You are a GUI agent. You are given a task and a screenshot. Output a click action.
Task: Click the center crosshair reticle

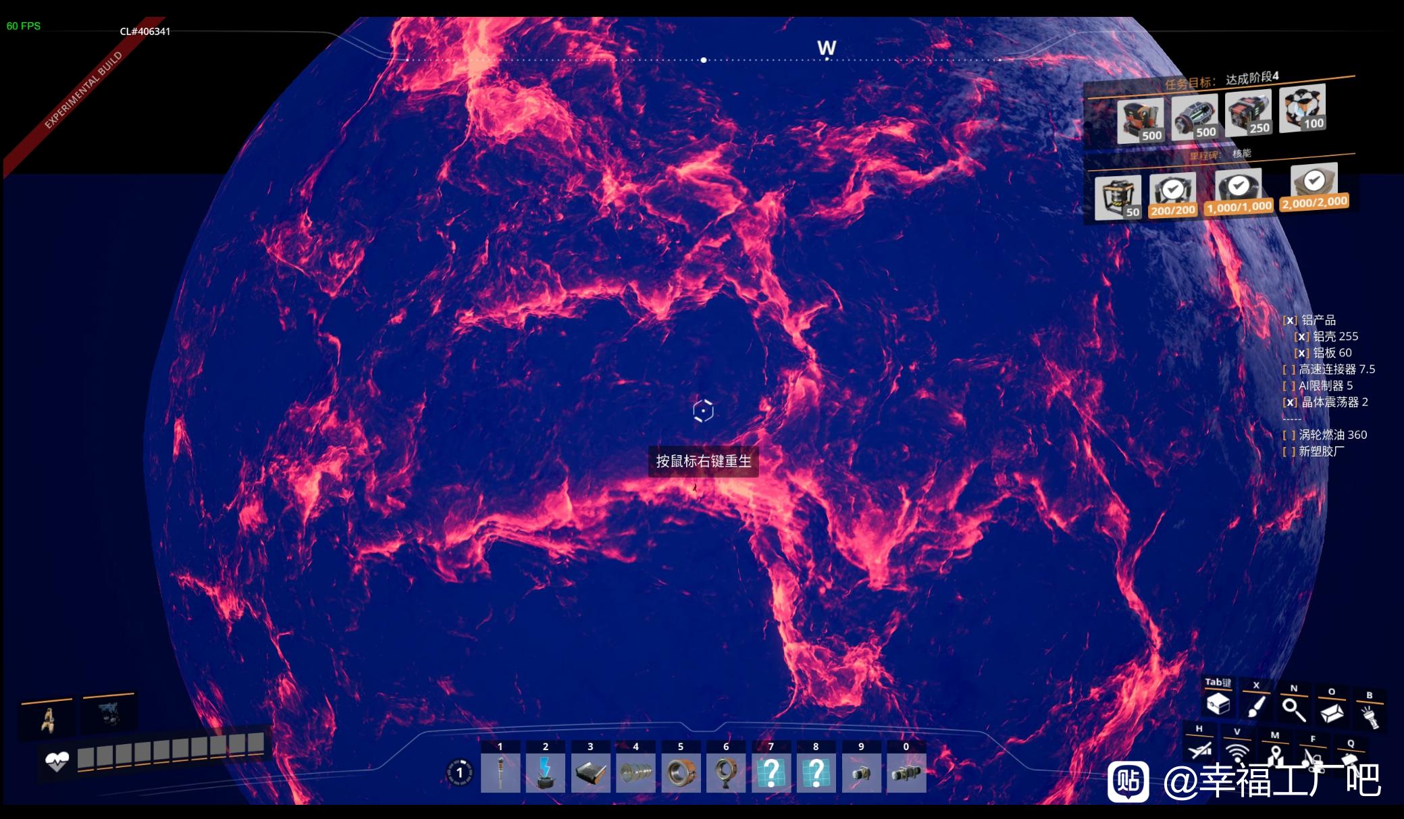click(x=703, y=411)
